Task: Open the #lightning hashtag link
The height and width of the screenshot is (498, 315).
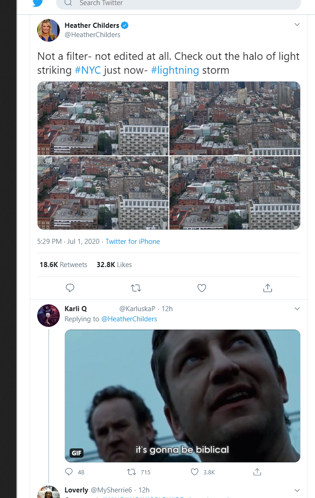Action: pyautogui.click(x=175, y=70)
